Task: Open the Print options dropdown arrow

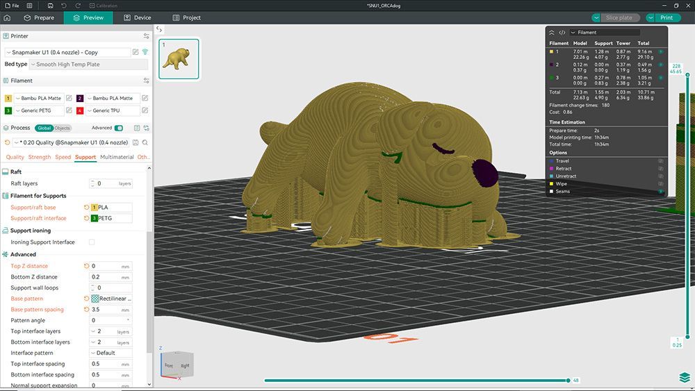Action: tap(651, 18)
